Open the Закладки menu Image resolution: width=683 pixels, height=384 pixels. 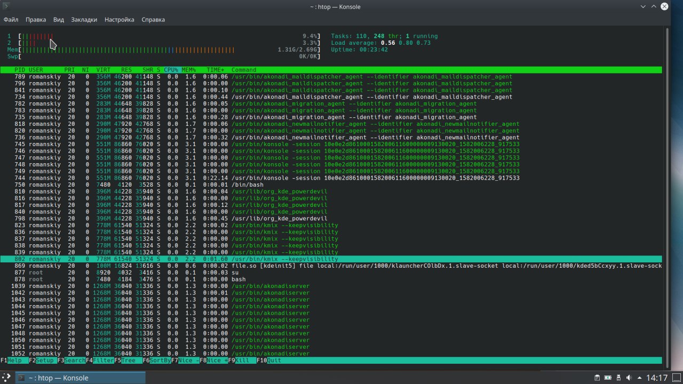pyautogui.click(x=84, y=20)
